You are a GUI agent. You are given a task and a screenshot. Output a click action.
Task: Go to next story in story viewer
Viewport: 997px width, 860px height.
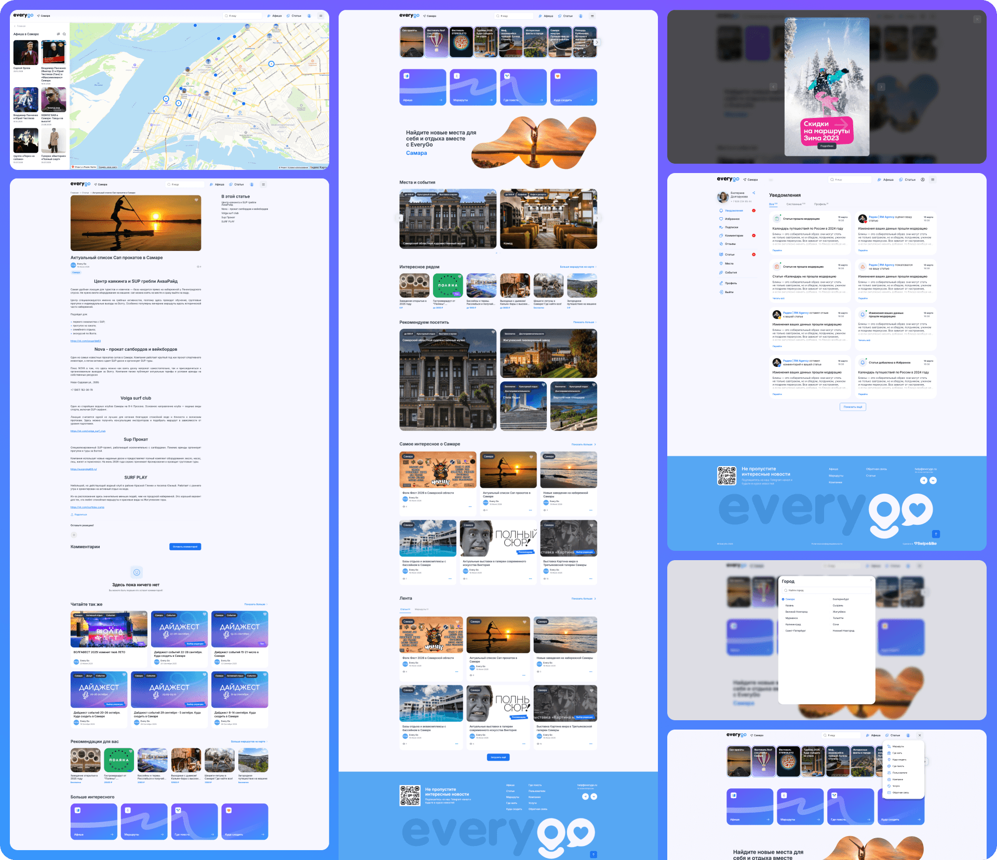pyautogui.click(x=881, y=87)
